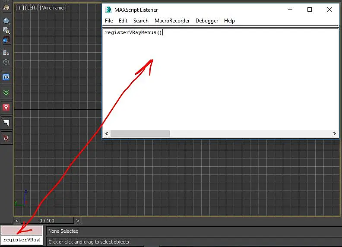Click the render-to-file toolbar icon
Screen dimensions: 342x247
pos(6,53)
